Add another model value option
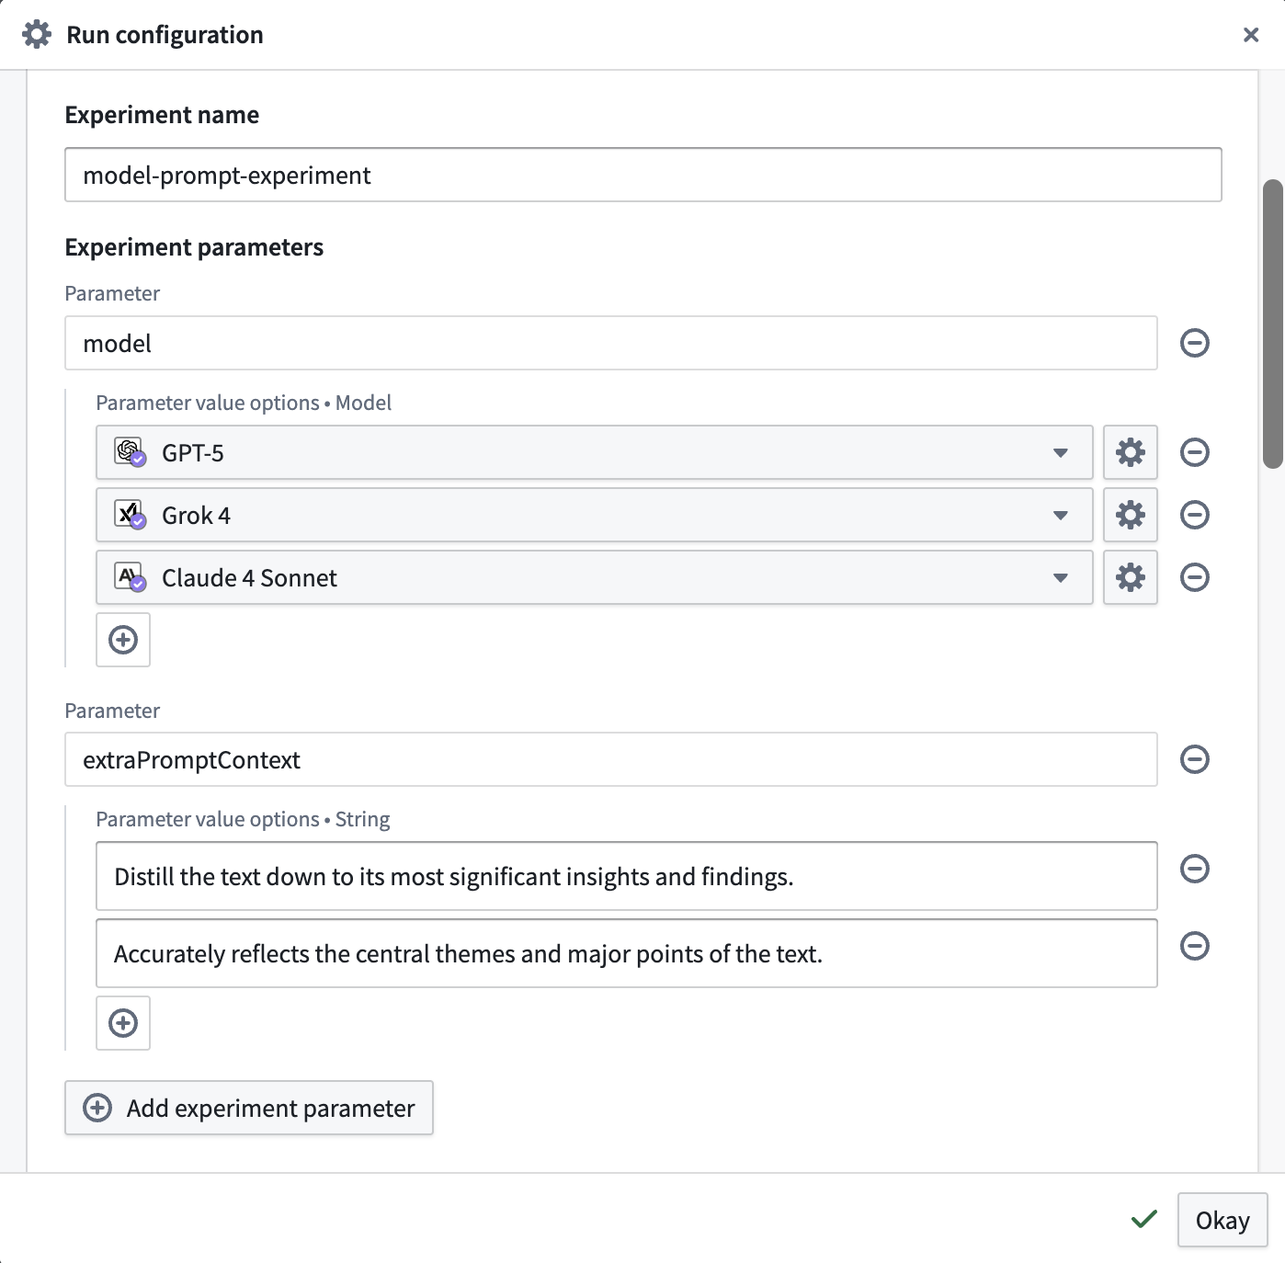1285x1263 pixels. 122,640
